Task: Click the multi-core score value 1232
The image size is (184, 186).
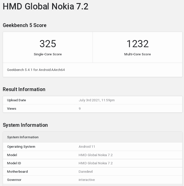Action: (137, 44)
